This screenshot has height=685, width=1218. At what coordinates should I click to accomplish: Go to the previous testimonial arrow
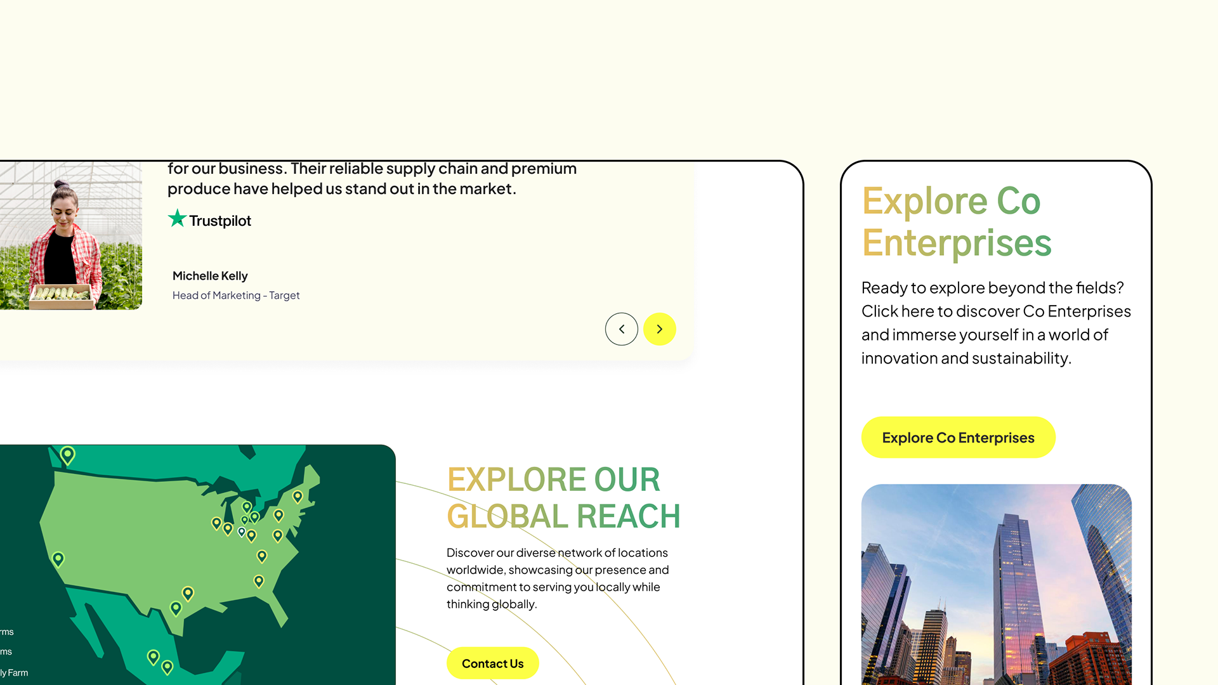click(x=622, y=329)
